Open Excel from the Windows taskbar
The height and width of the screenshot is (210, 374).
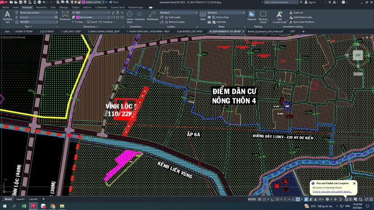coord(24,206)
